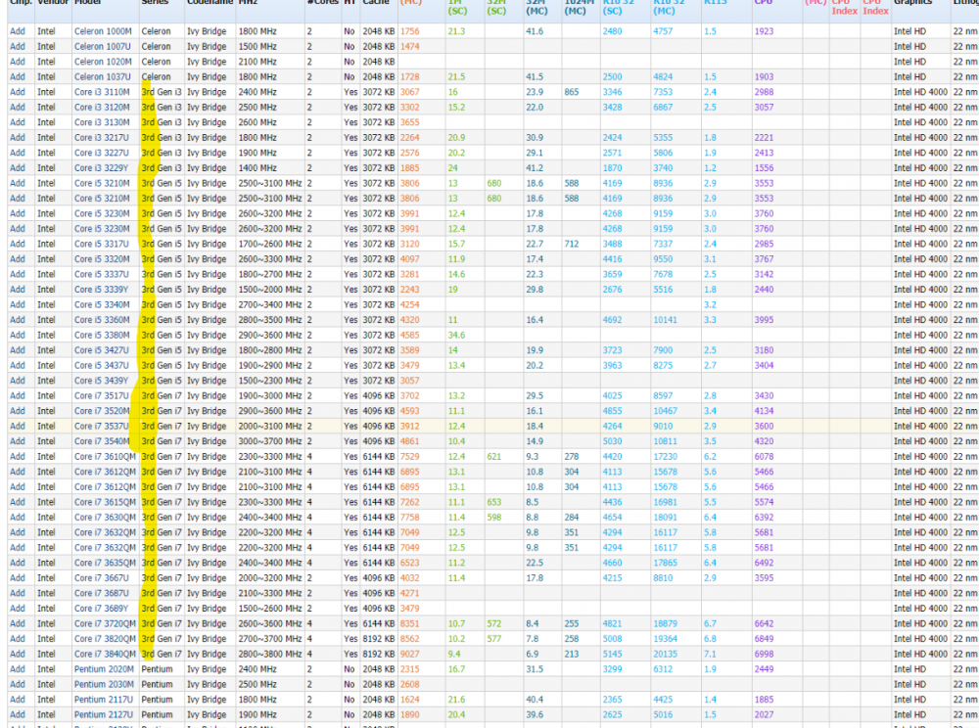
Task: Select the 8192 KB cache cell for Core i7 3820QM
Action: tap(378, 639)
